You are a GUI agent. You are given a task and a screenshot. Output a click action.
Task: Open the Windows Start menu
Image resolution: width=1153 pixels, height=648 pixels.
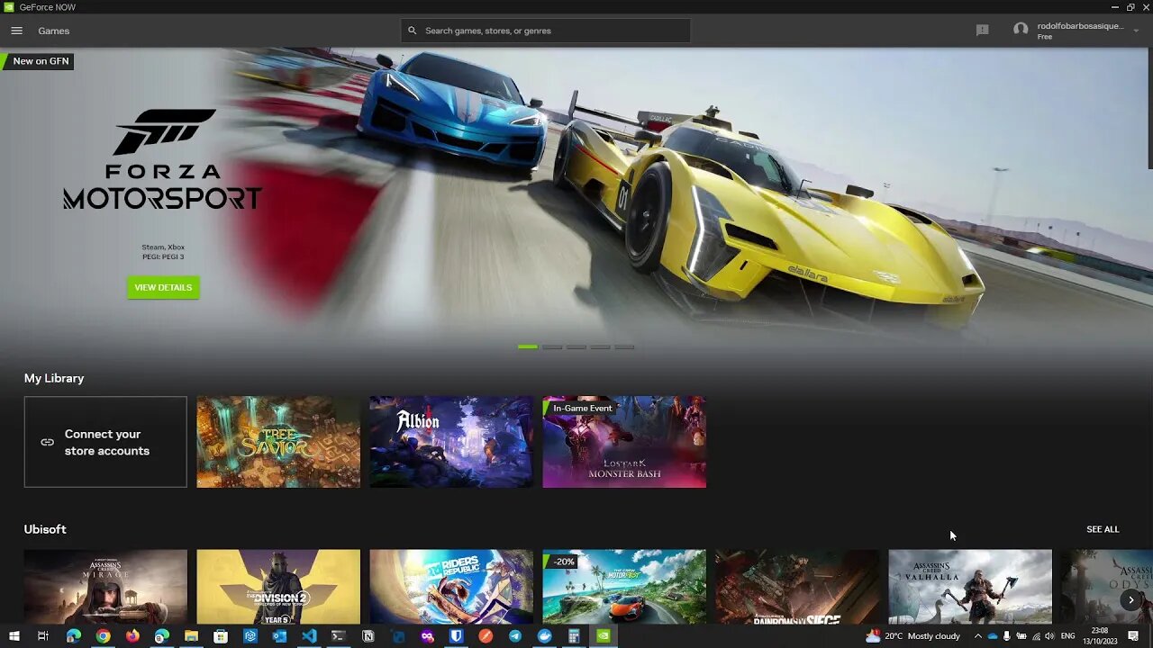coord(14,635)
